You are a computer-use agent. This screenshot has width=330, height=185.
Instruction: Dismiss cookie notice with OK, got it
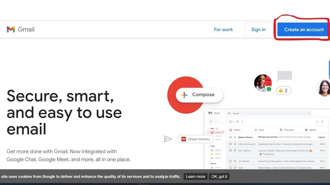click(x=219, y=177)
